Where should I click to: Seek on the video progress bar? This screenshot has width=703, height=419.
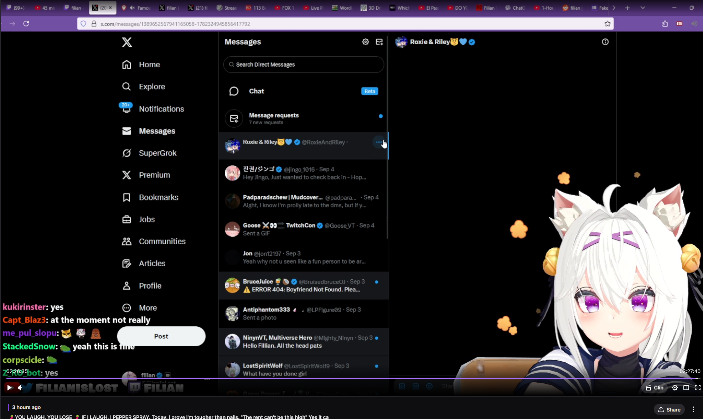pyautogui.click(x=351, y=378)
